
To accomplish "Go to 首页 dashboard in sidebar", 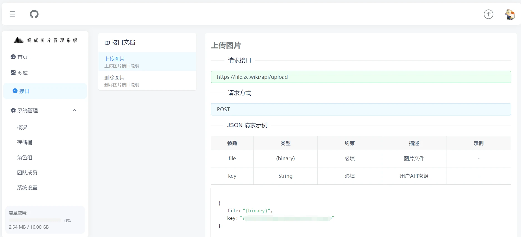I will point(23,57).
